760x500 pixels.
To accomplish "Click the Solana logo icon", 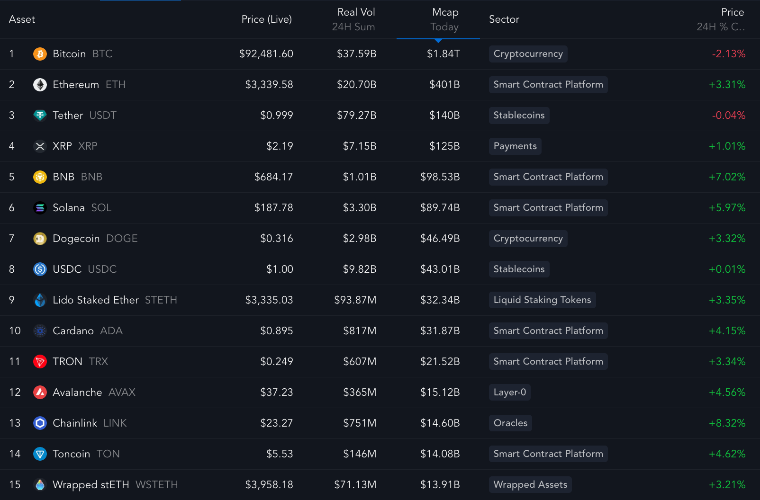I will click(x=40, y=208).
